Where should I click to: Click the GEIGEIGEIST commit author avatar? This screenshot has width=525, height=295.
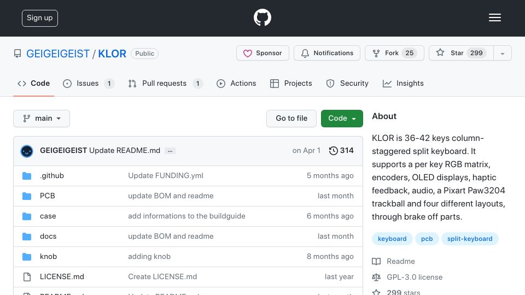pyautogui.click(x=27, y=151)
